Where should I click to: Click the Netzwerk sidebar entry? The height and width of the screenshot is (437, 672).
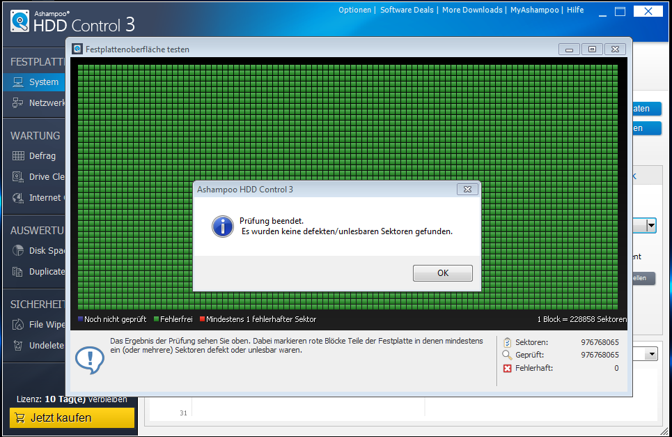point(34,103)
